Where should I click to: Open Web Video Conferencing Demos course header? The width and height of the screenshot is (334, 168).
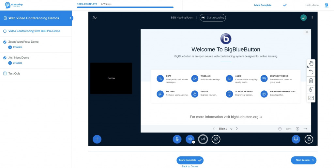[x=34, y=18]
